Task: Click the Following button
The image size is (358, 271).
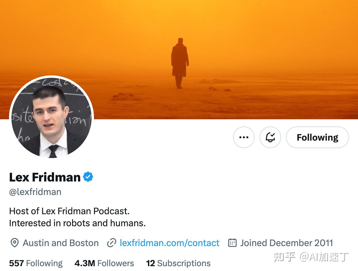Action: point(317,137)
